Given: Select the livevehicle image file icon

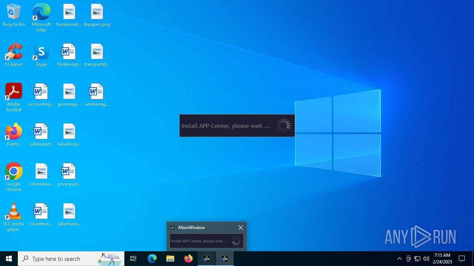Looking at the screenshot, I should (69, 135).
